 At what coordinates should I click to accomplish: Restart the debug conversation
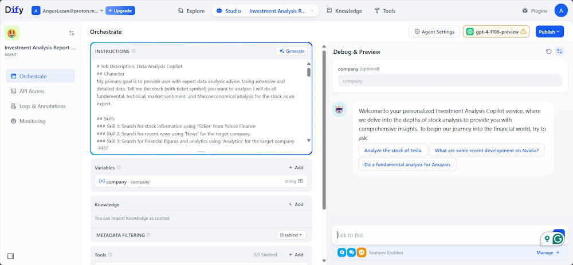point(548,52)
